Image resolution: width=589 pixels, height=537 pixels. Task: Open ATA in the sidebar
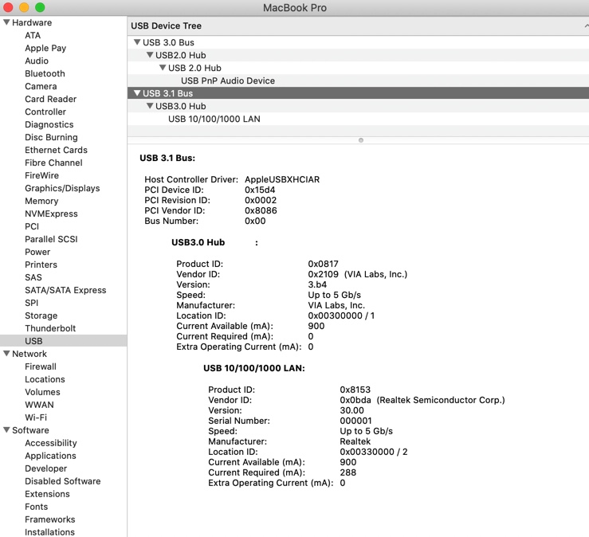coord(33,35)
